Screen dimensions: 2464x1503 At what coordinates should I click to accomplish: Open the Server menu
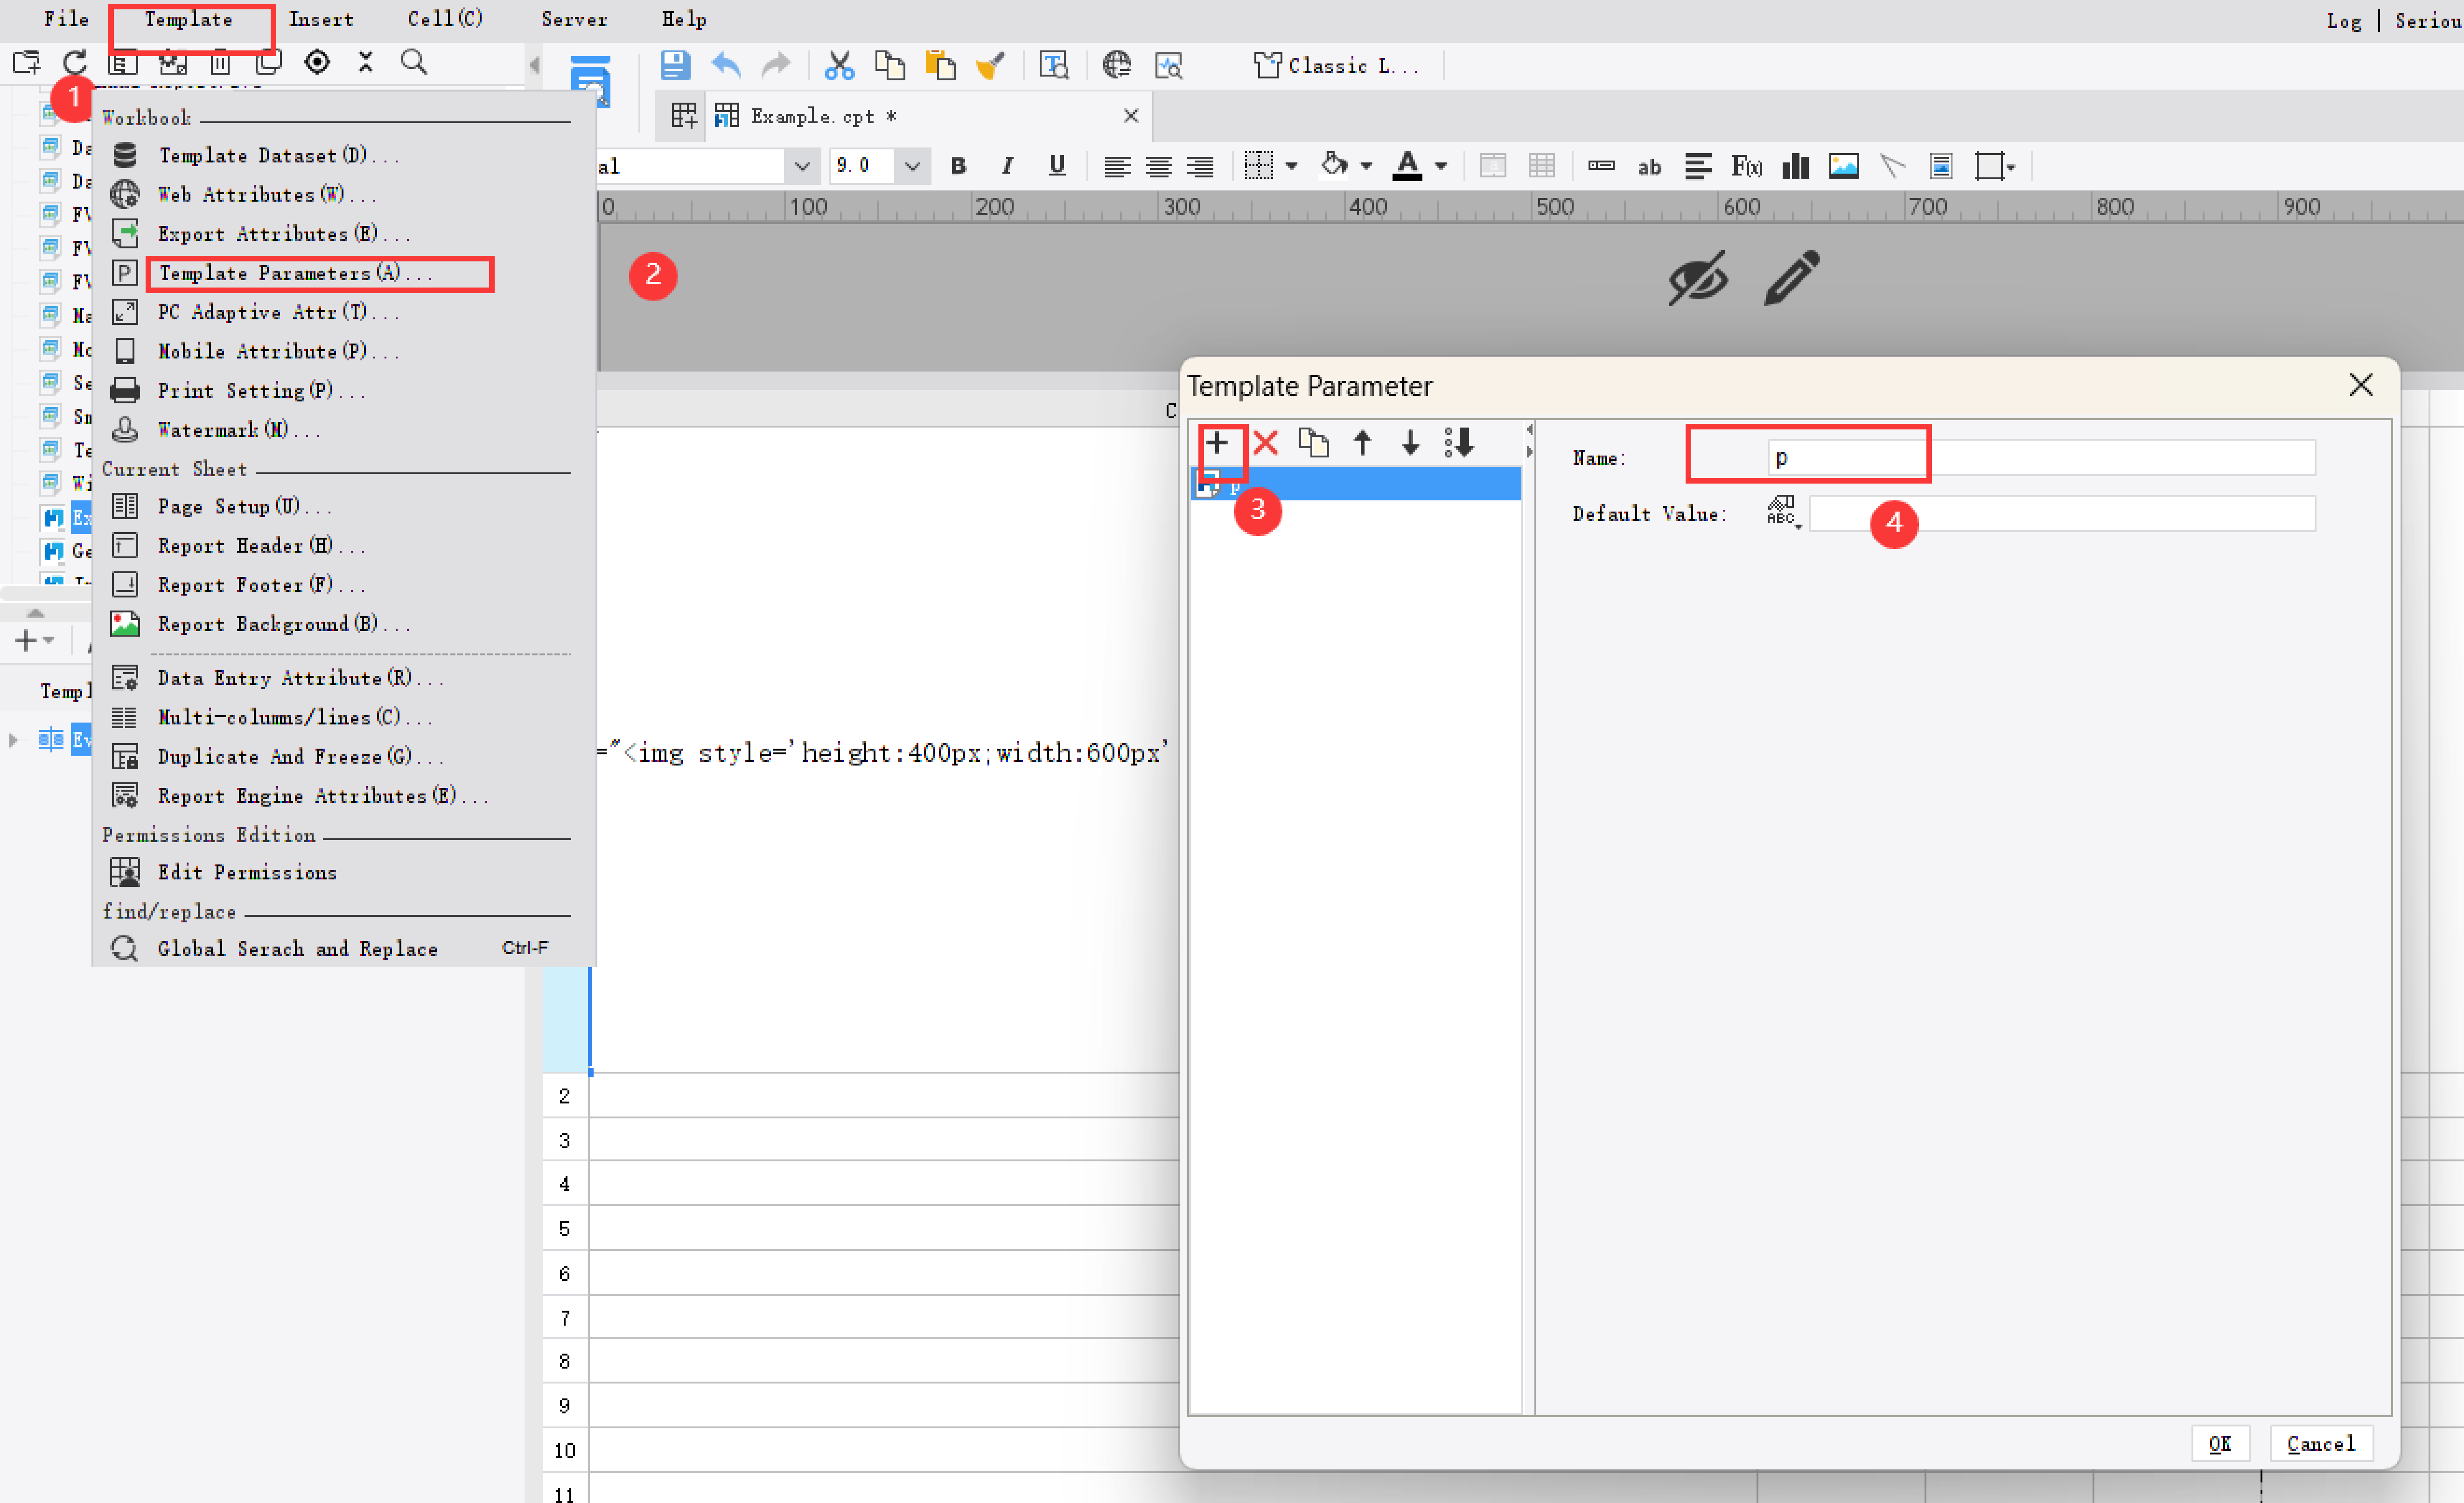click(575, 19)
